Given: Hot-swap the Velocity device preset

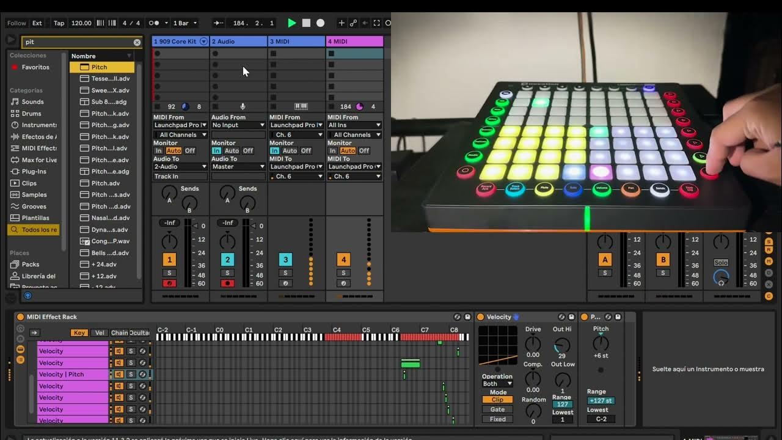Looking at the screenshot, I should coord(561,317).
